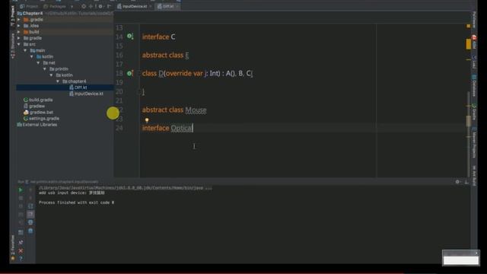Viewport: 487px width, 274px height.
Task: Place cursor after 'interface Optical' on line 24
Action: 193,128
